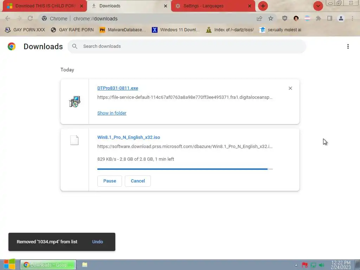Click the '829 KB/s - 2.8 GB' status text
This screenshot has width=360, height=270.
click(x=136, y=159)
